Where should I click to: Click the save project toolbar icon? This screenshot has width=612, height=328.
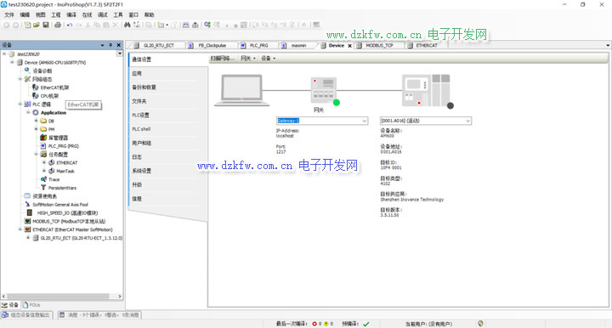click(x=46, y=25)
